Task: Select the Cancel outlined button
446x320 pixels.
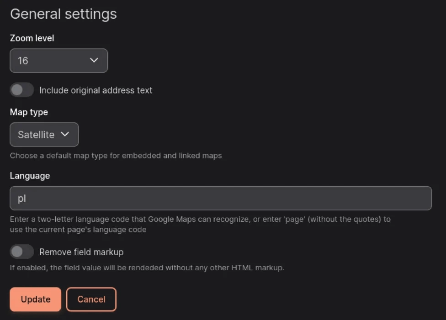Action: click(91, 299)
